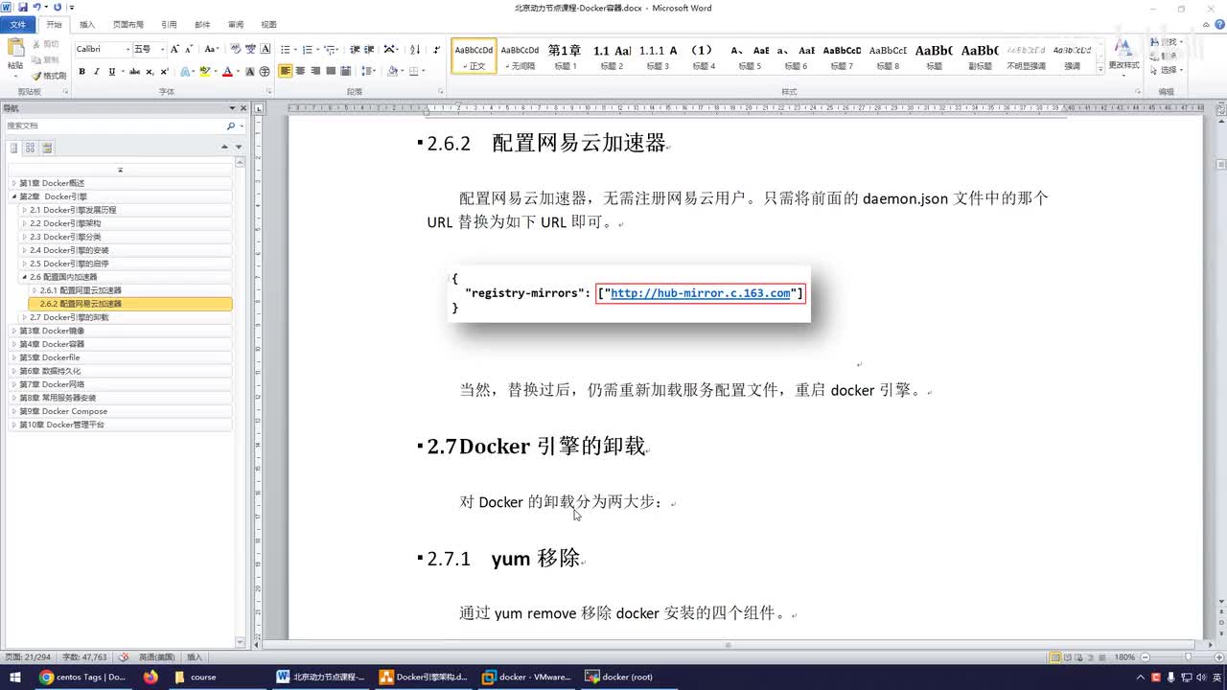1227x690 pixels.
Task: Select Center paragraph alignment
Action: coord(300,71)
